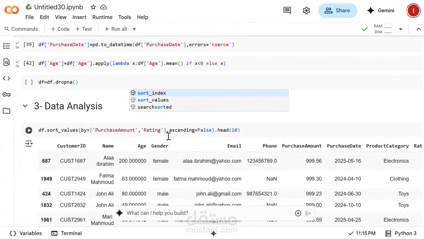This screenshot has width=424, height=239.
Task: Open the Runtime menu
Action: (x=102, y=17)
